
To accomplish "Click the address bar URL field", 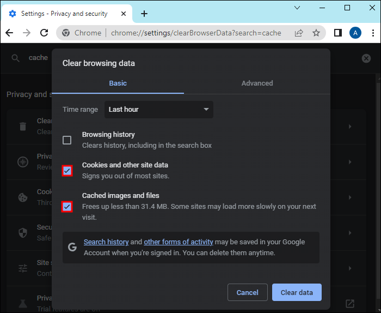I will (196, 33).
